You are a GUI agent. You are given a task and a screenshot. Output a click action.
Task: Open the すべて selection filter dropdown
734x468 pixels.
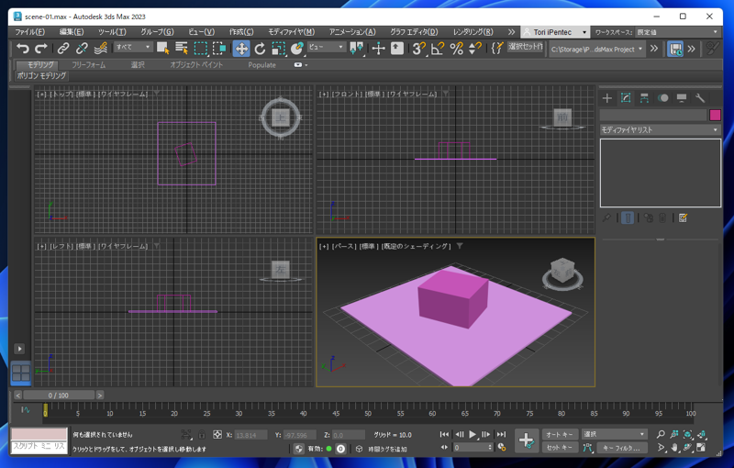(133, 48)
